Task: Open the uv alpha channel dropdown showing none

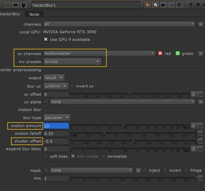Action: click(x=122, y=102)
